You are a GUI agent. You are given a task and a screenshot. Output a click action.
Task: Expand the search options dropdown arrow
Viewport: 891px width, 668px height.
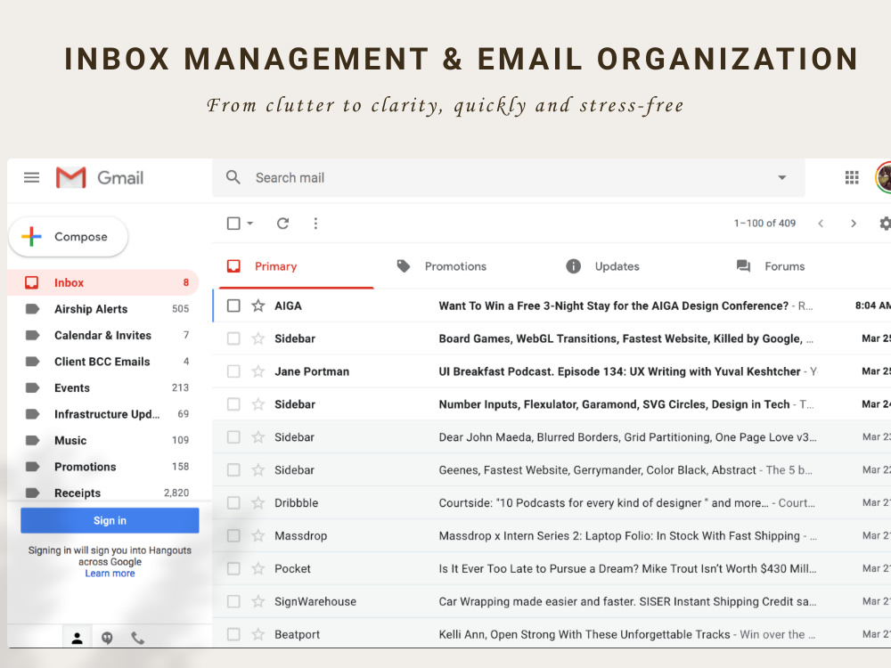pyautogui.click(x=782, y=178)
